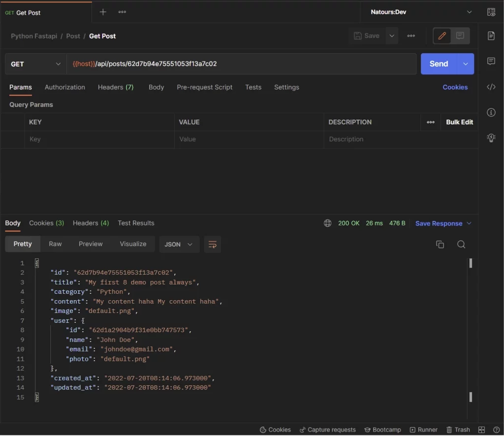Search within the response body
The image size is (504, 436).
point(461,244)
